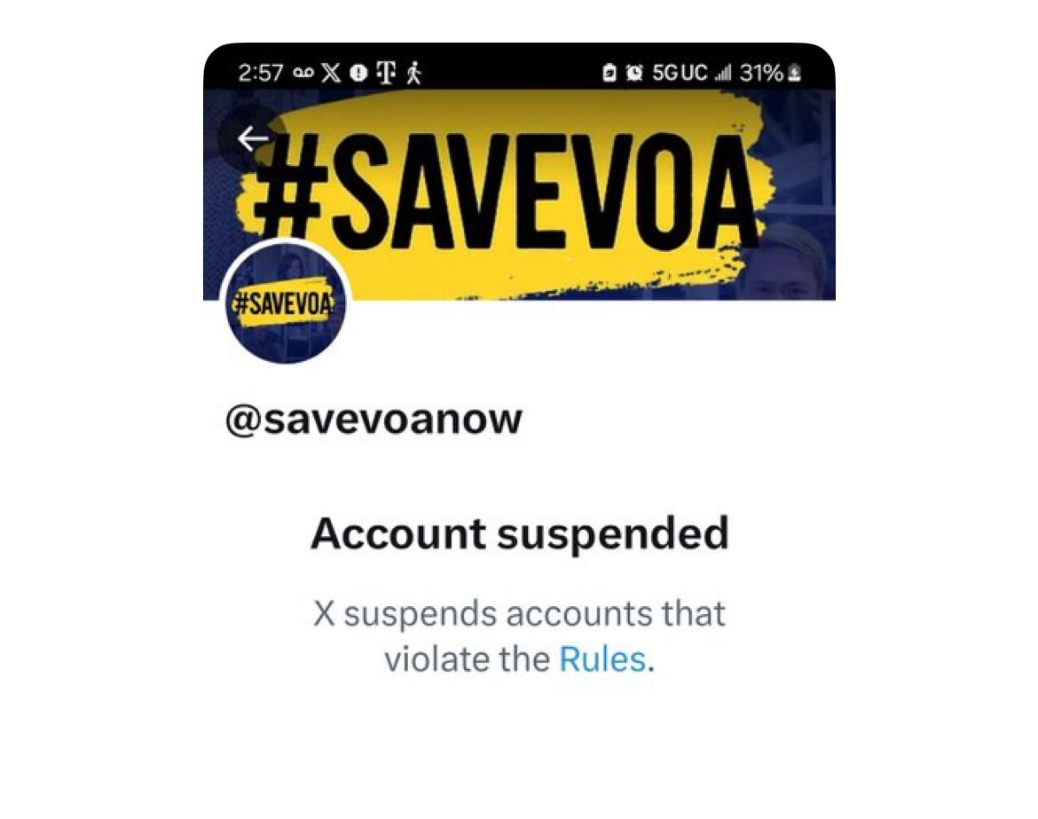Image resolution: width=1038 pixels, height=819 pixels.
Task: Tap the 2:57 clock in status bar
Action: (x=260, y=73)
